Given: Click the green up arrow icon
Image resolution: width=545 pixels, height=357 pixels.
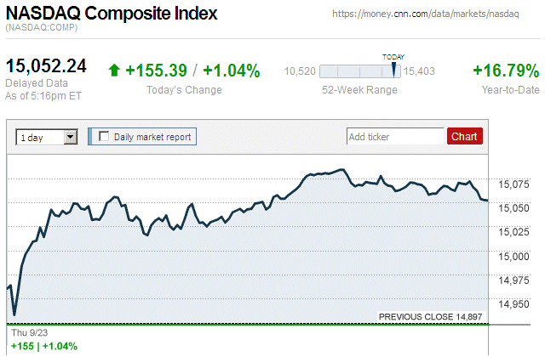Looking at the screenshot, I should pyautogui.click(x=114, y=71).
